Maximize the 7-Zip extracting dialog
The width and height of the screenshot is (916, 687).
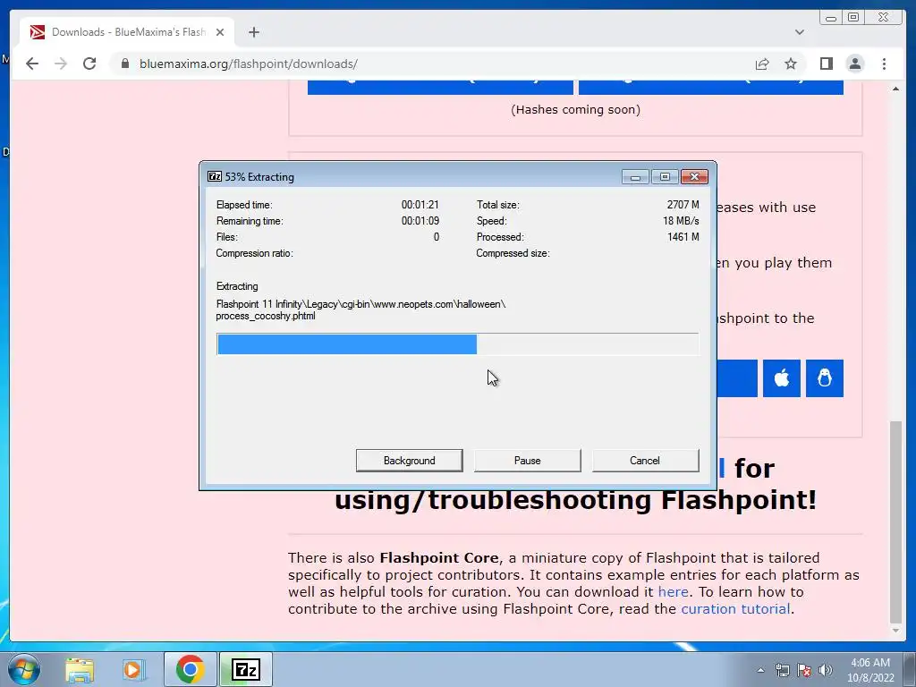[x=665, y=176]
